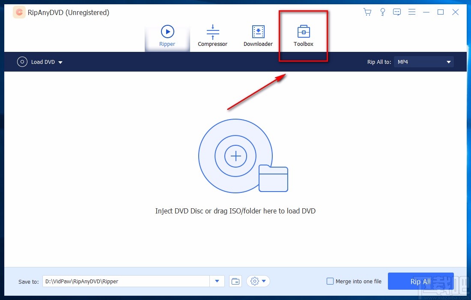Screen dimensions: 471x300
Task: Click the key register icon
Action: [382, 12]
